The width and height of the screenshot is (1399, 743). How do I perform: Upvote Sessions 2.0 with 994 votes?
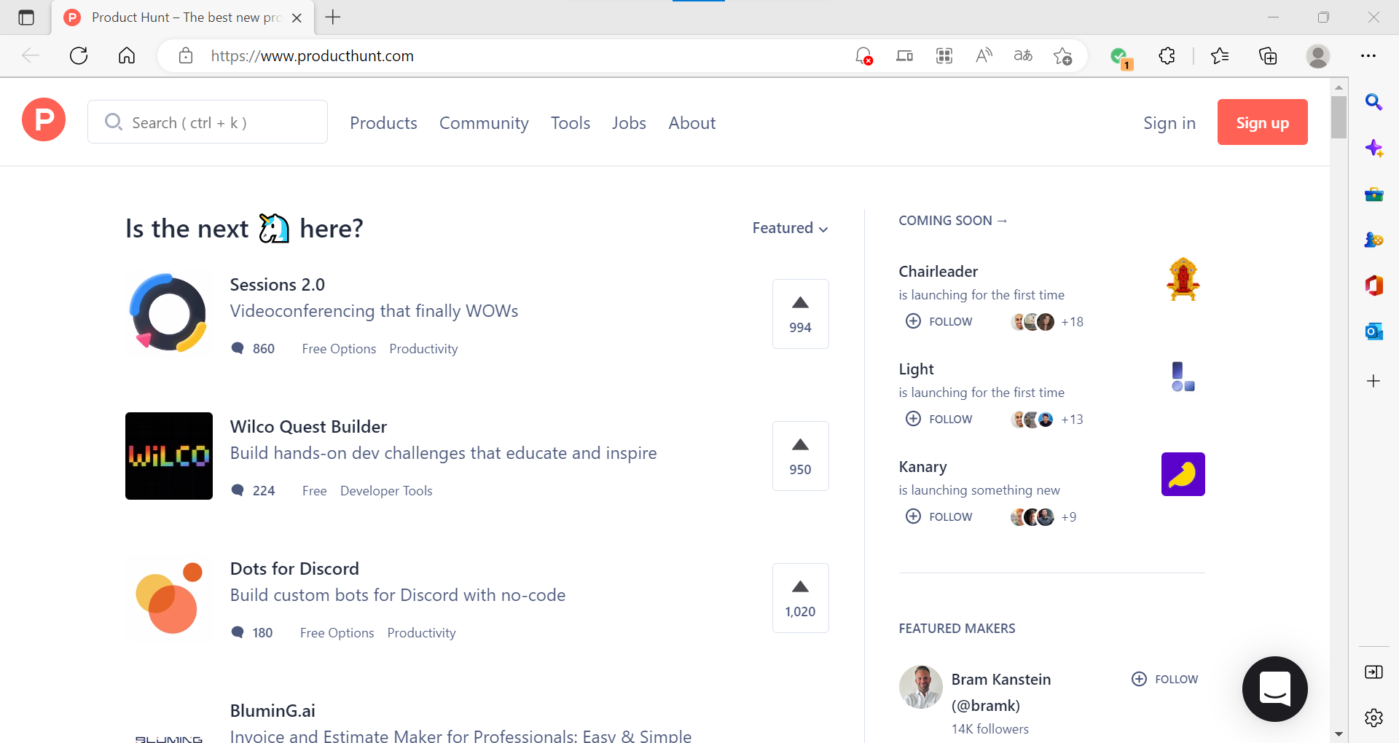(x=800, y=314)
